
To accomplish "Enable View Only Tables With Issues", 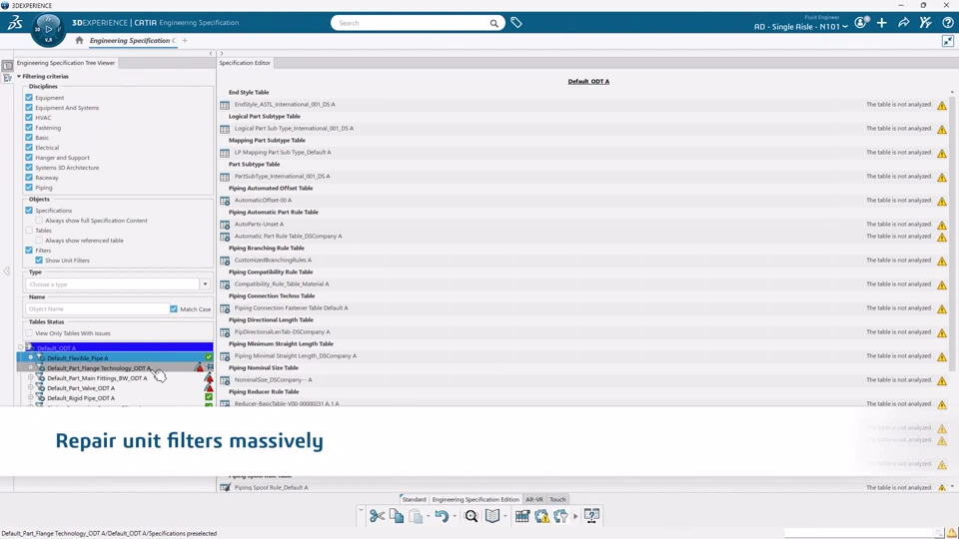I will [x=29, y=333].
